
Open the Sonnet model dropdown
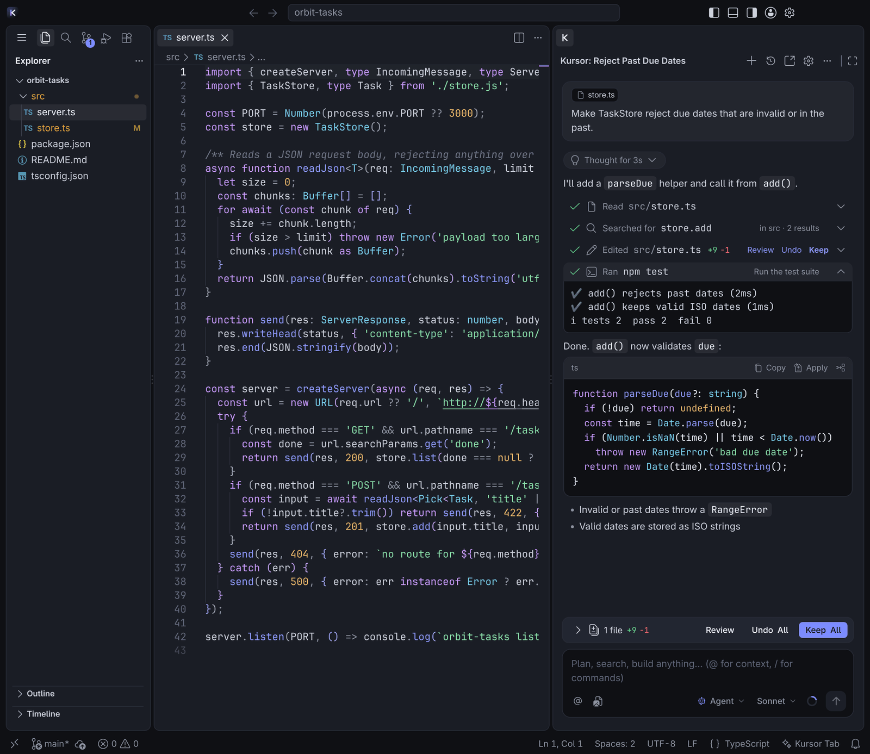click(776, 701)
